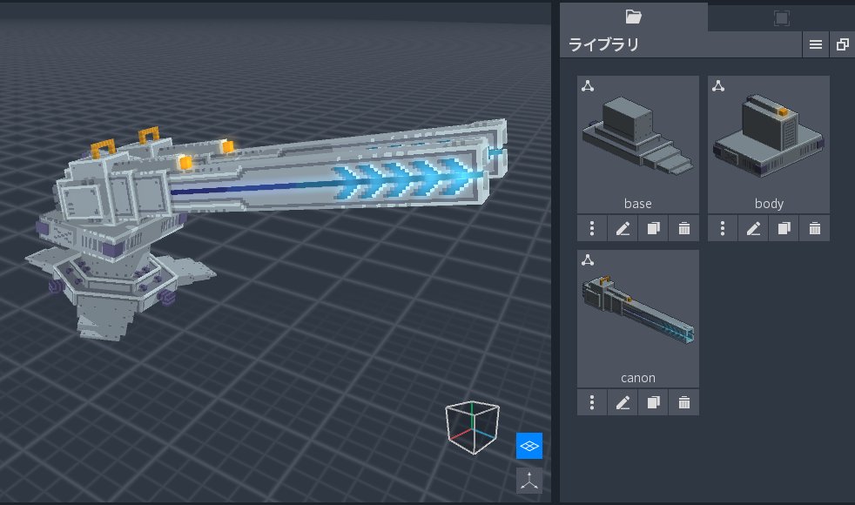Image resolution: width=855 pixels, height=505 pixels.
Task: Edit the base model using its pencil icon
Action: [622, 227]
